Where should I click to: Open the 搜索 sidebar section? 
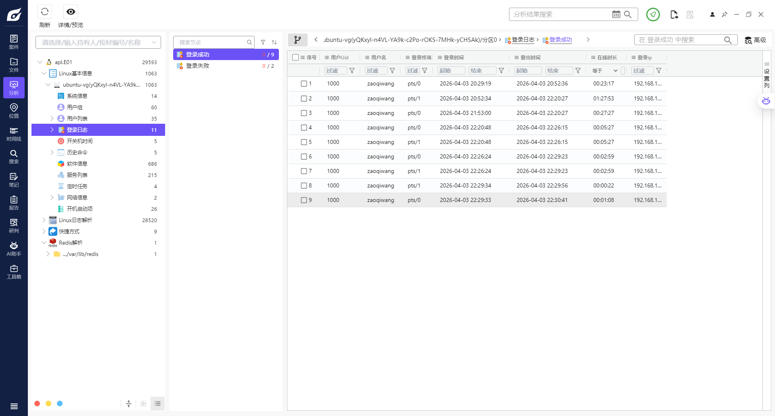click(14, 156)
